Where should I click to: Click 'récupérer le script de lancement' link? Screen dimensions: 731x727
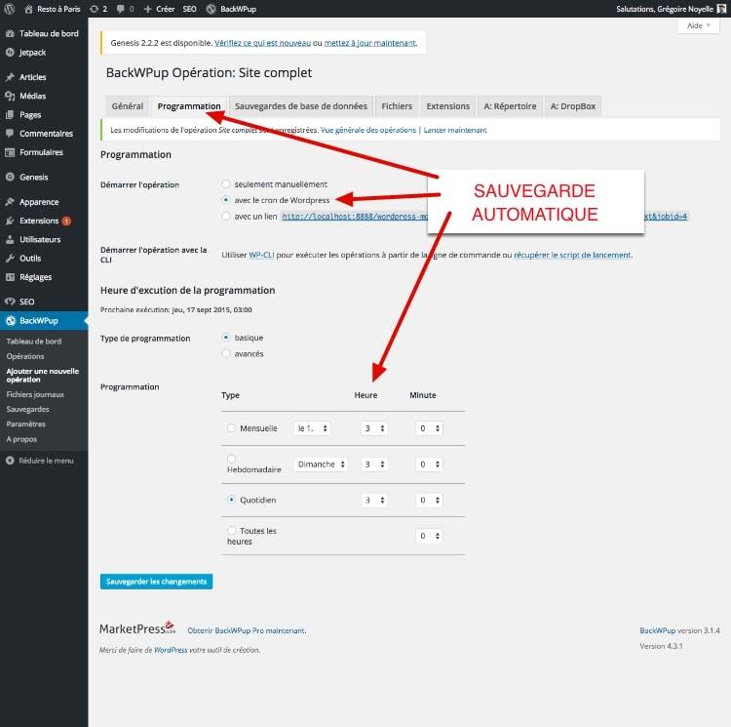point(572,255)
